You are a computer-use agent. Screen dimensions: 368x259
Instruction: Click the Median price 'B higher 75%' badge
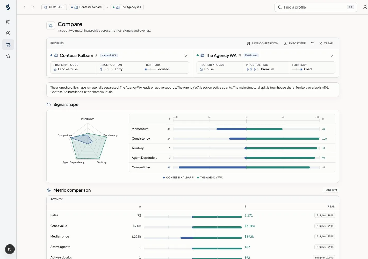325,236
